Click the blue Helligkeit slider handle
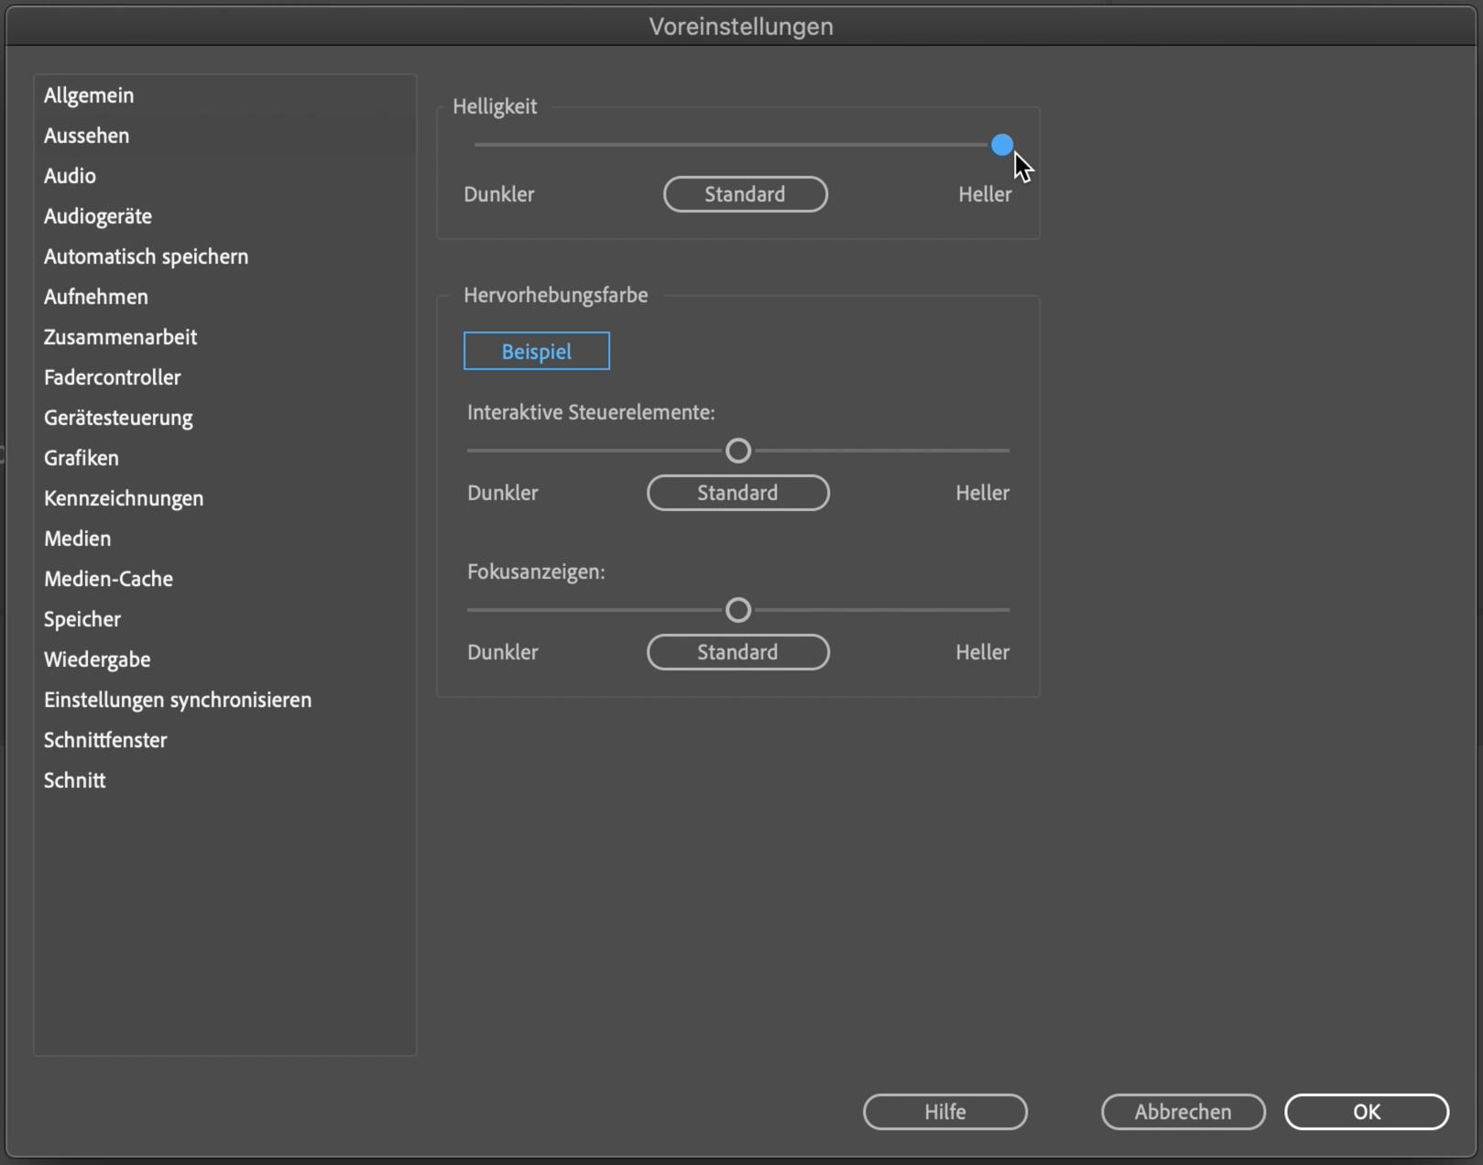The height and width of the screenshot is (1165, 1483). click(1001, 145)
